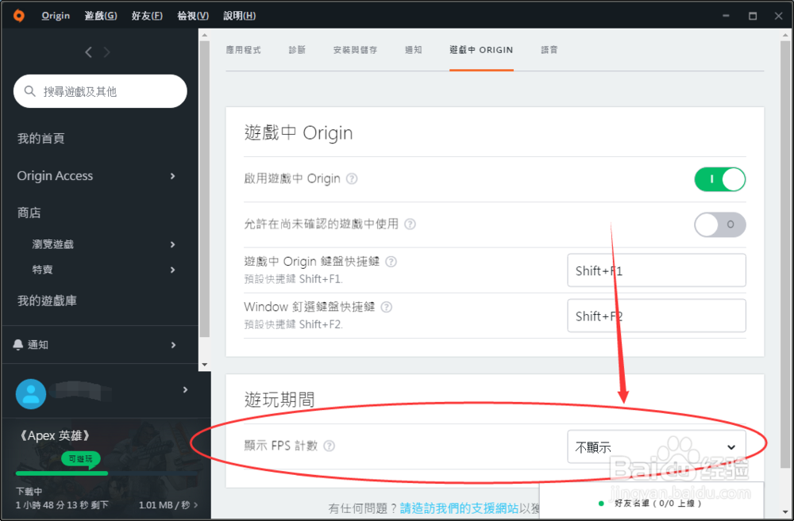Expand the Origin Access submenu arrow
794x521 pixels.
(172, 176)
